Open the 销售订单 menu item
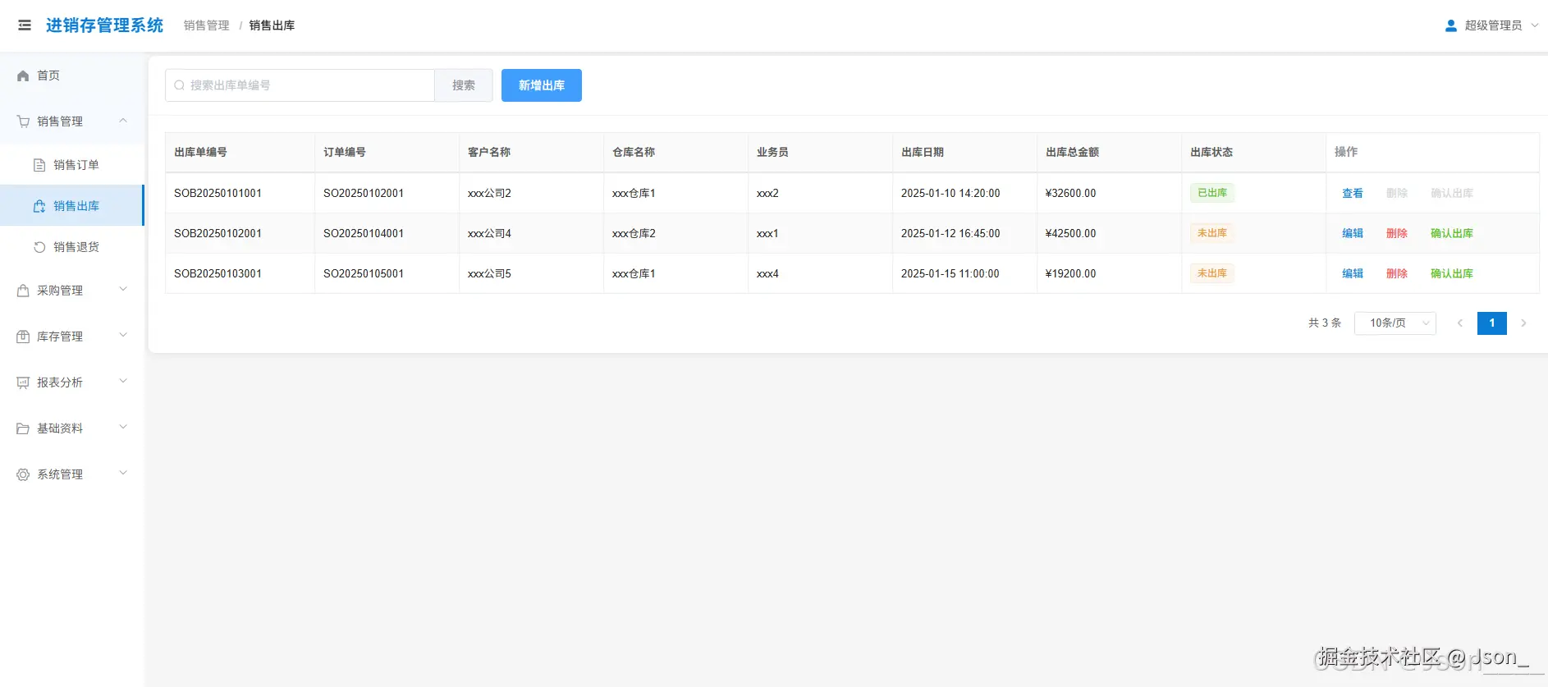The width and height of the screenshot is (1548, 687). click(x=72, y=165)
